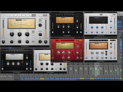Click Release knob in large silver Compressor

(x=27, y=42)
